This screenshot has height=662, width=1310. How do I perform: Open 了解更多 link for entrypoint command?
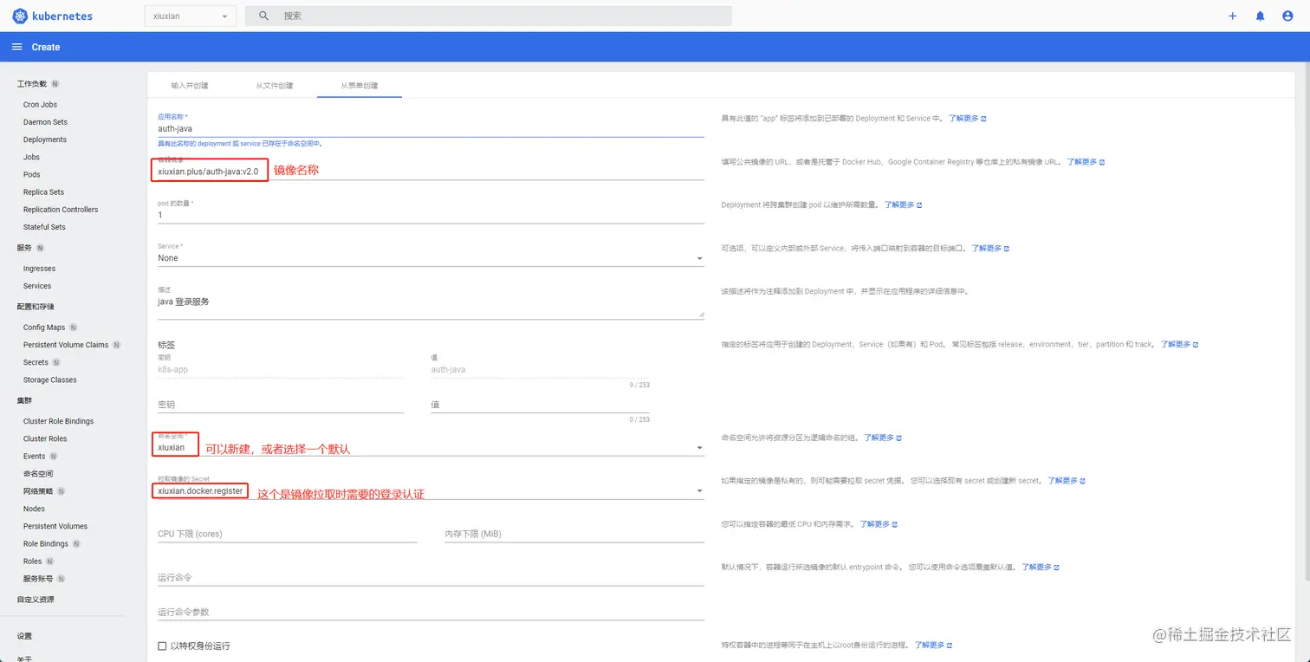[1041, 568]
